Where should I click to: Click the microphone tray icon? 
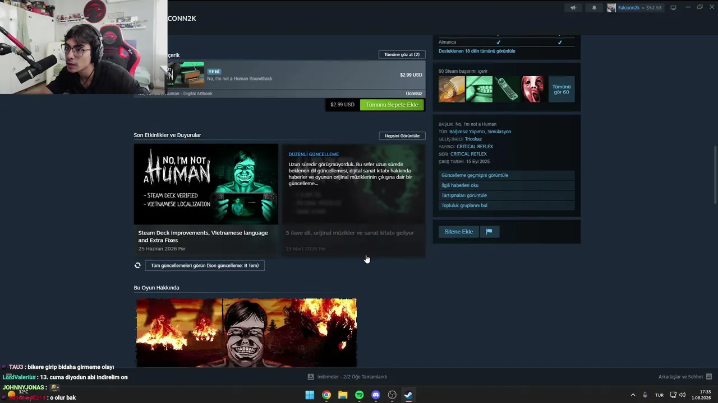pyautogui.click(x=646, y=395)
